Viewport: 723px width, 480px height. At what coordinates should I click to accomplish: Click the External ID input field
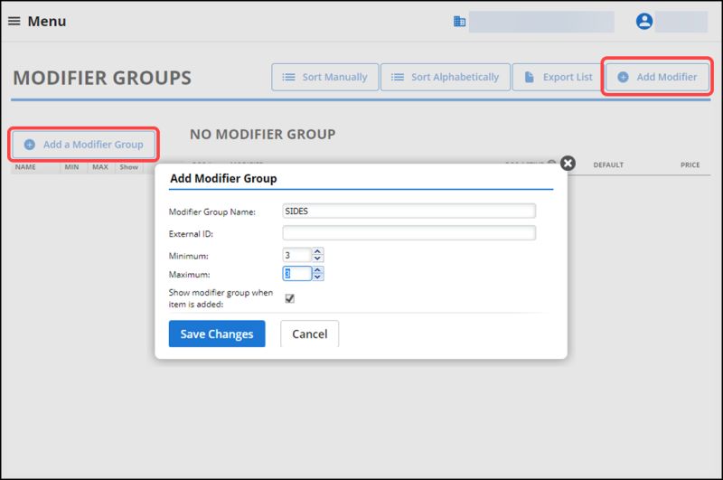(409, 233)
